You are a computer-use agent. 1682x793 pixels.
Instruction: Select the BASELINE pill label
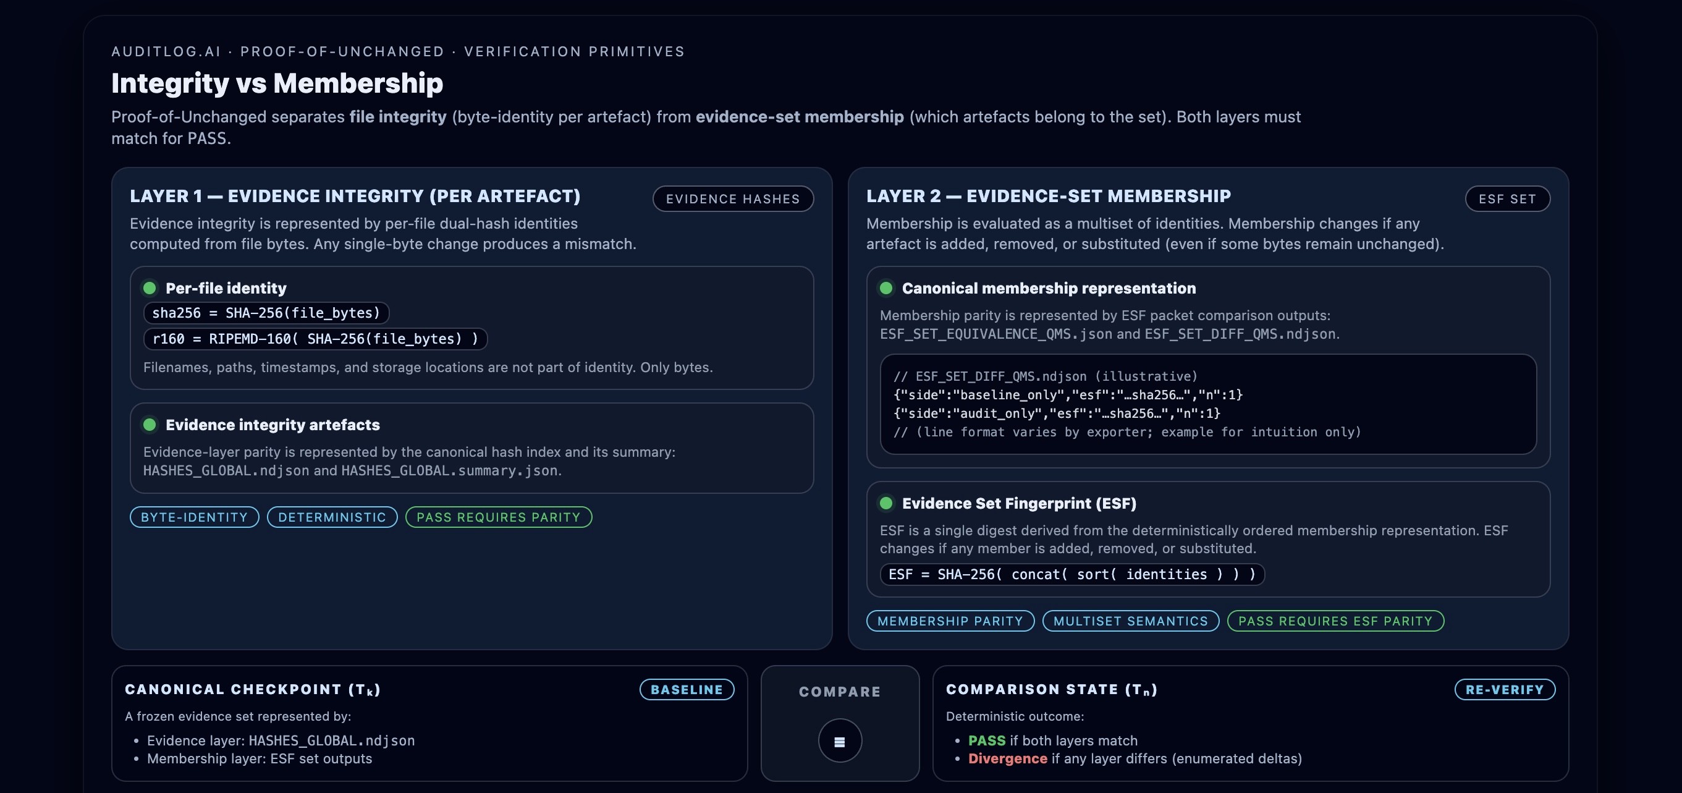point(687,689)
